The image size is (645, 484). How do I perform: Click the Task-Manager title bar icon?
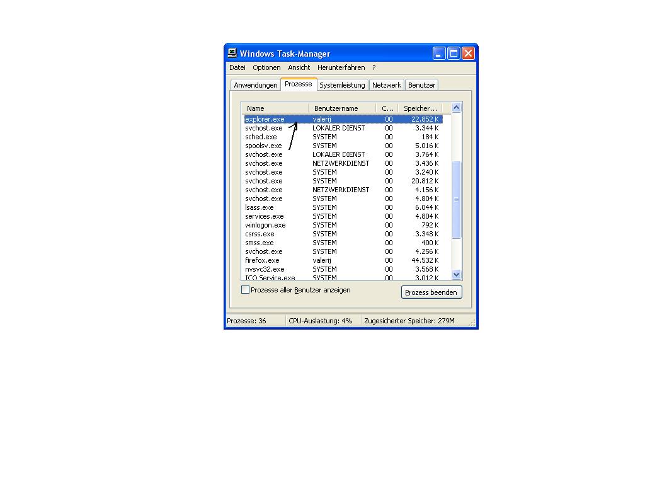[x=232, y=54]
